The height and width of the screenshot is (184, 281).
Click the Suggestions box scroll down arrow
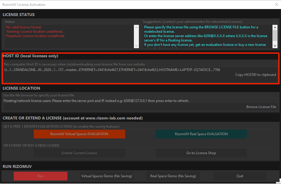275,46
